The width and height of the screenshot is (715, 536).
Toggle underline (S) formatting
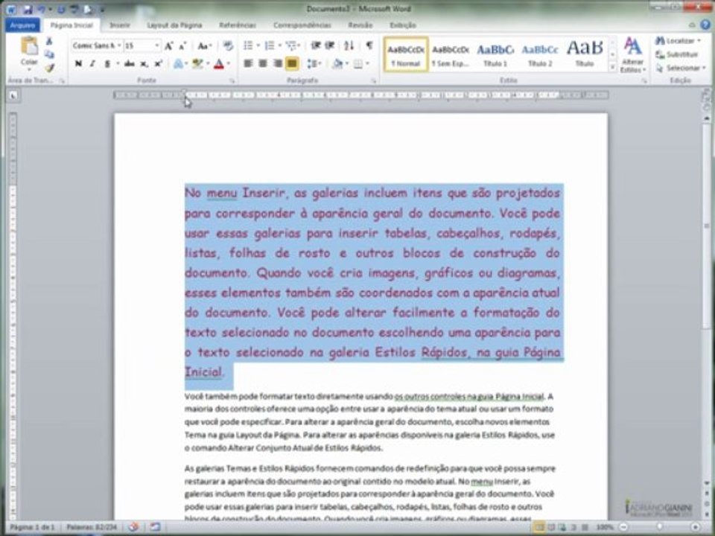(x=107, y=64)
